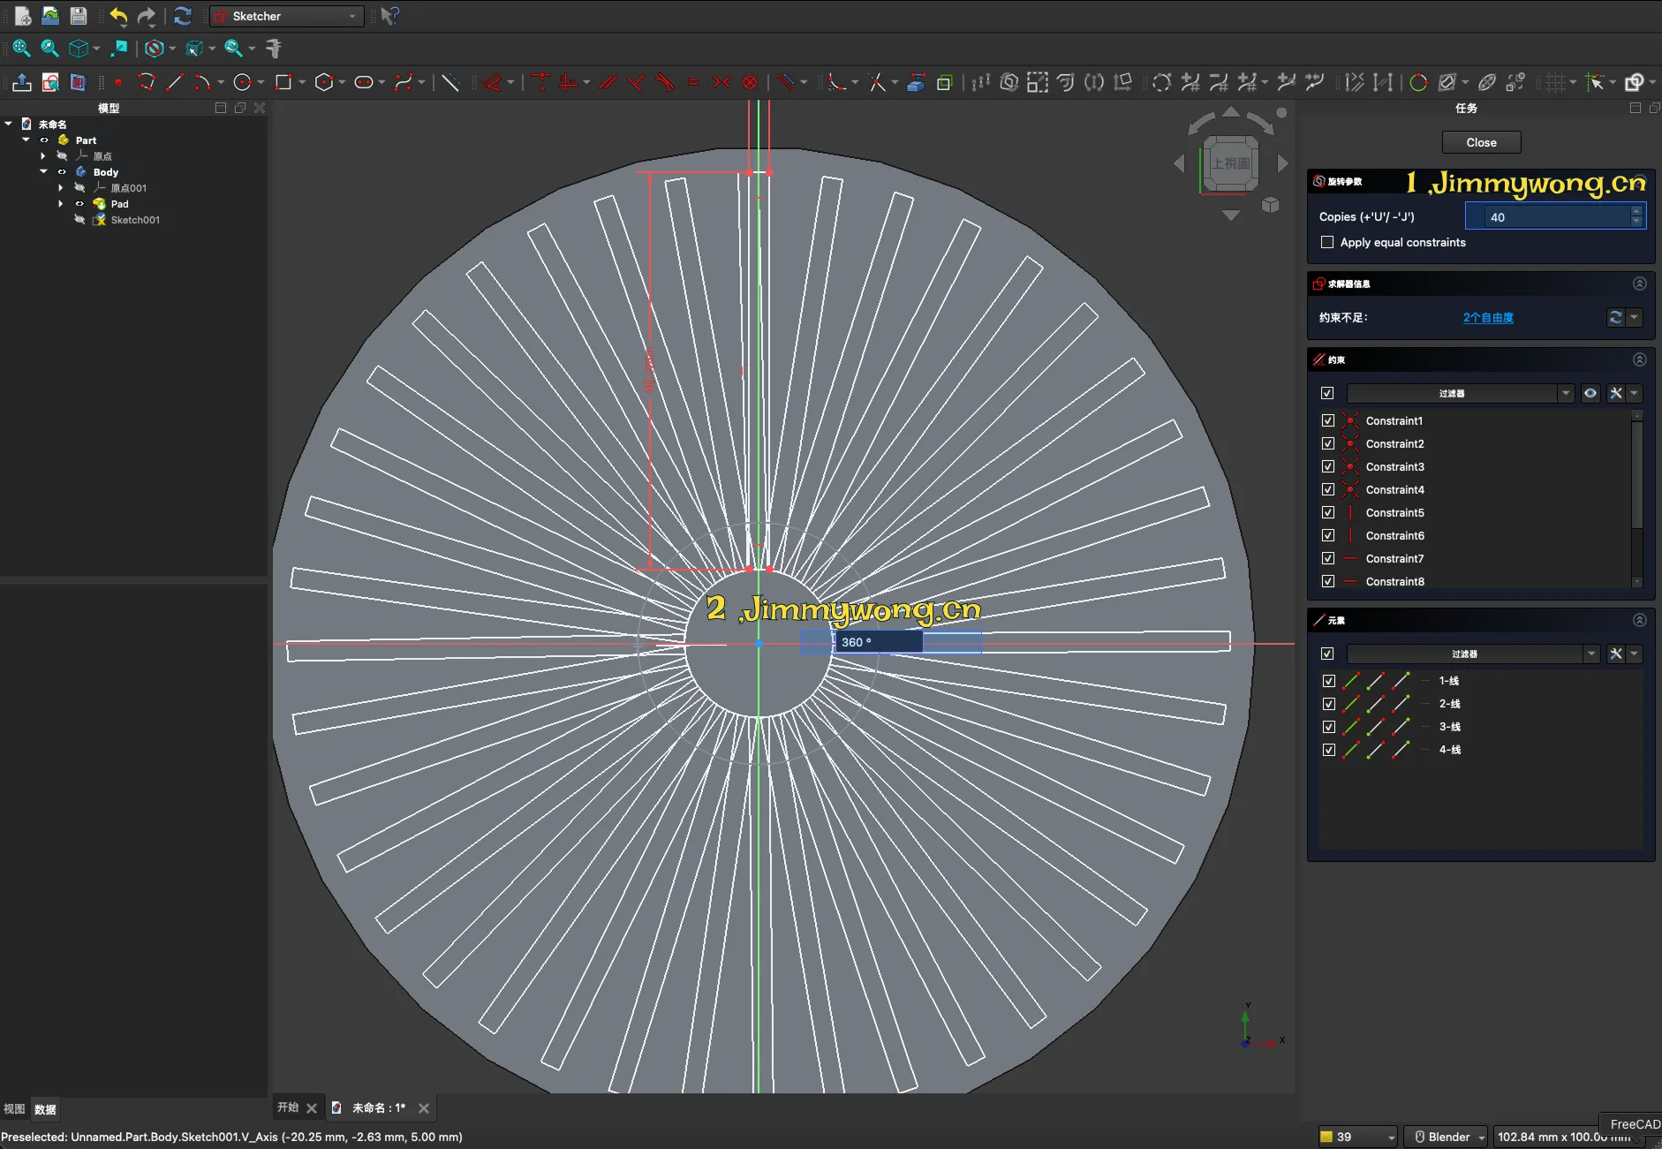The height and width of the screenshot is (1149, 1662).
Task: Select the Create Polyline tool
Action: (147, 82)
